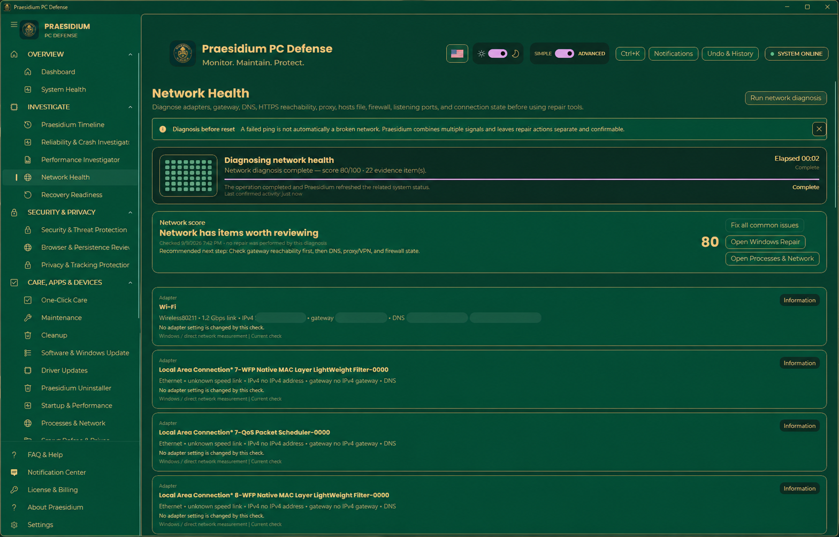Collapse the CARE, APPS & DEVICES chevron

click(x=130, y=283)
